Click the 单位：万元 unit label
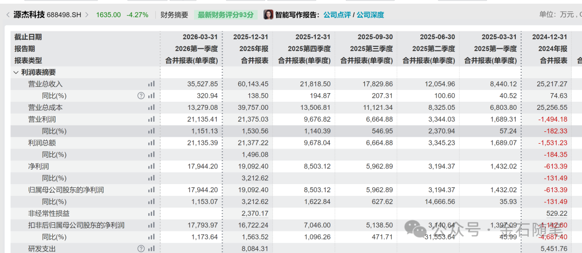The image size is (582, 253). [x=556, y=15]
